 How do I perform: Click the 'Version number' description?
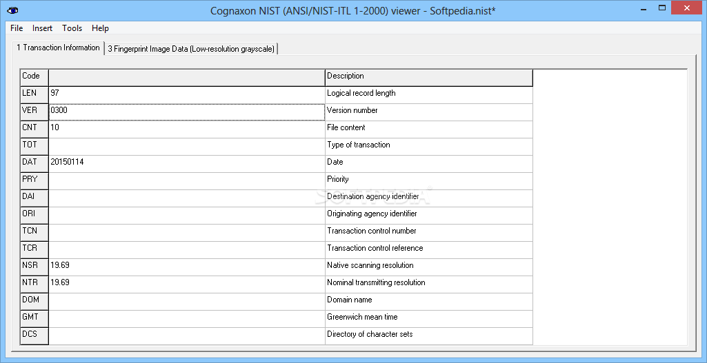point(429,112)
